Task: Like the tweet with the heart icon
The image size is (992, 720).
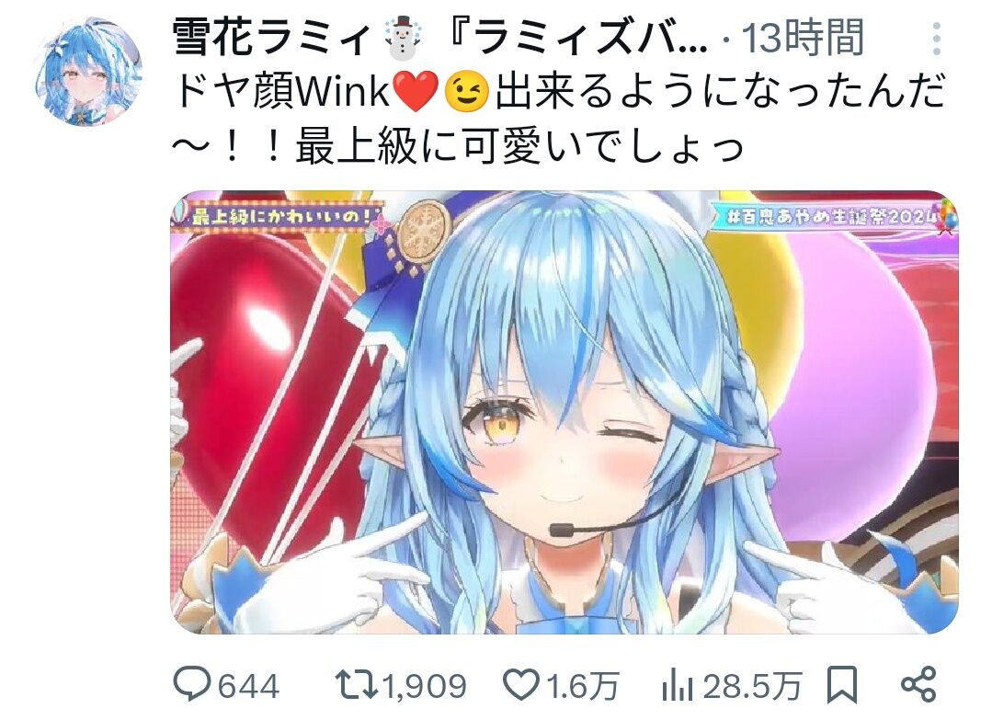Action: coord(520,685)
